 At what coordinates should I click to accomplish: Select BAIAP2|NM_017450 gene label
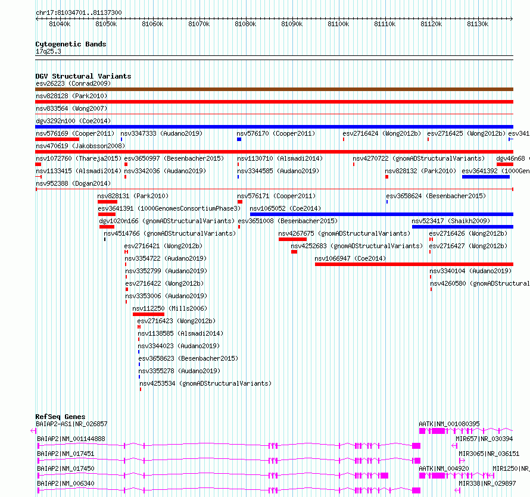tap(66, 468)
